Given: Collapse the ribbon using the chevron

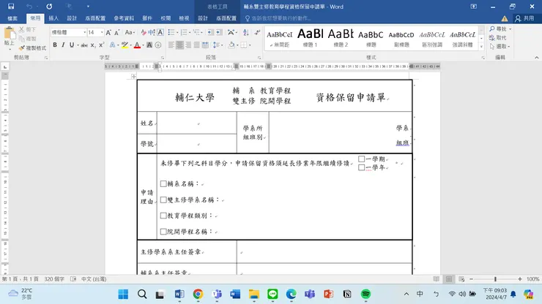Looking at the screenshot, I should pos(536,58).
